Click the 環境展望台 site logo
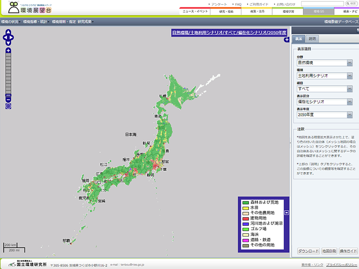 30,8
